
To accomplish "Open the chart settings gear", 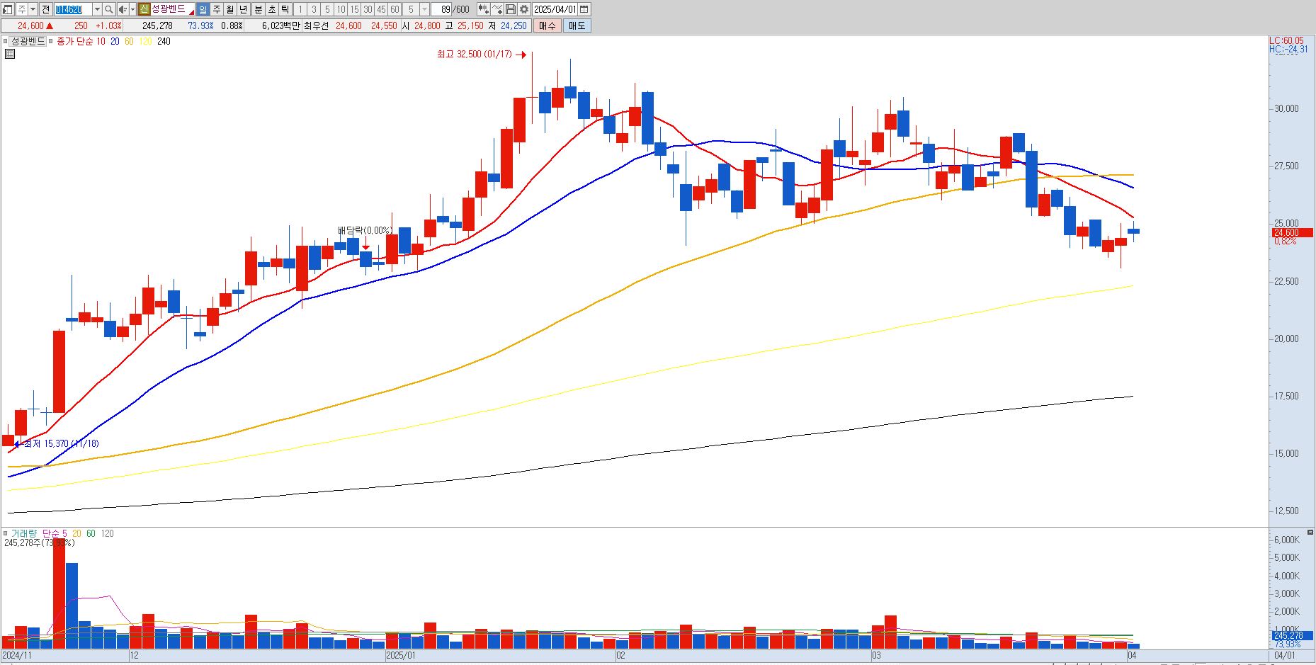I will pos(523,9).
